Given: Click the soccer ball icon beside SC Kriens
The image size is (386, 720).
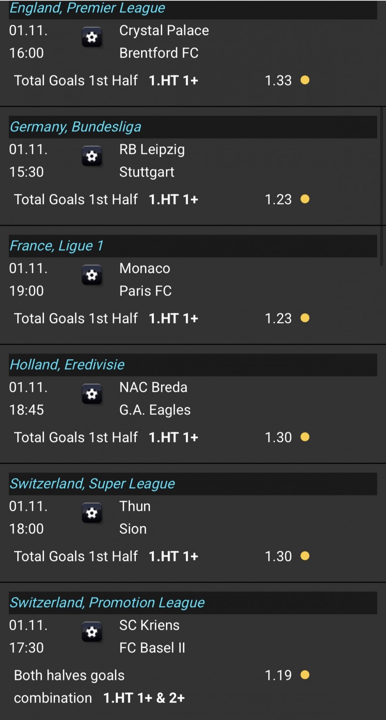Looking at the screenshot, I should pyautogui.click(x=92, y=632).
